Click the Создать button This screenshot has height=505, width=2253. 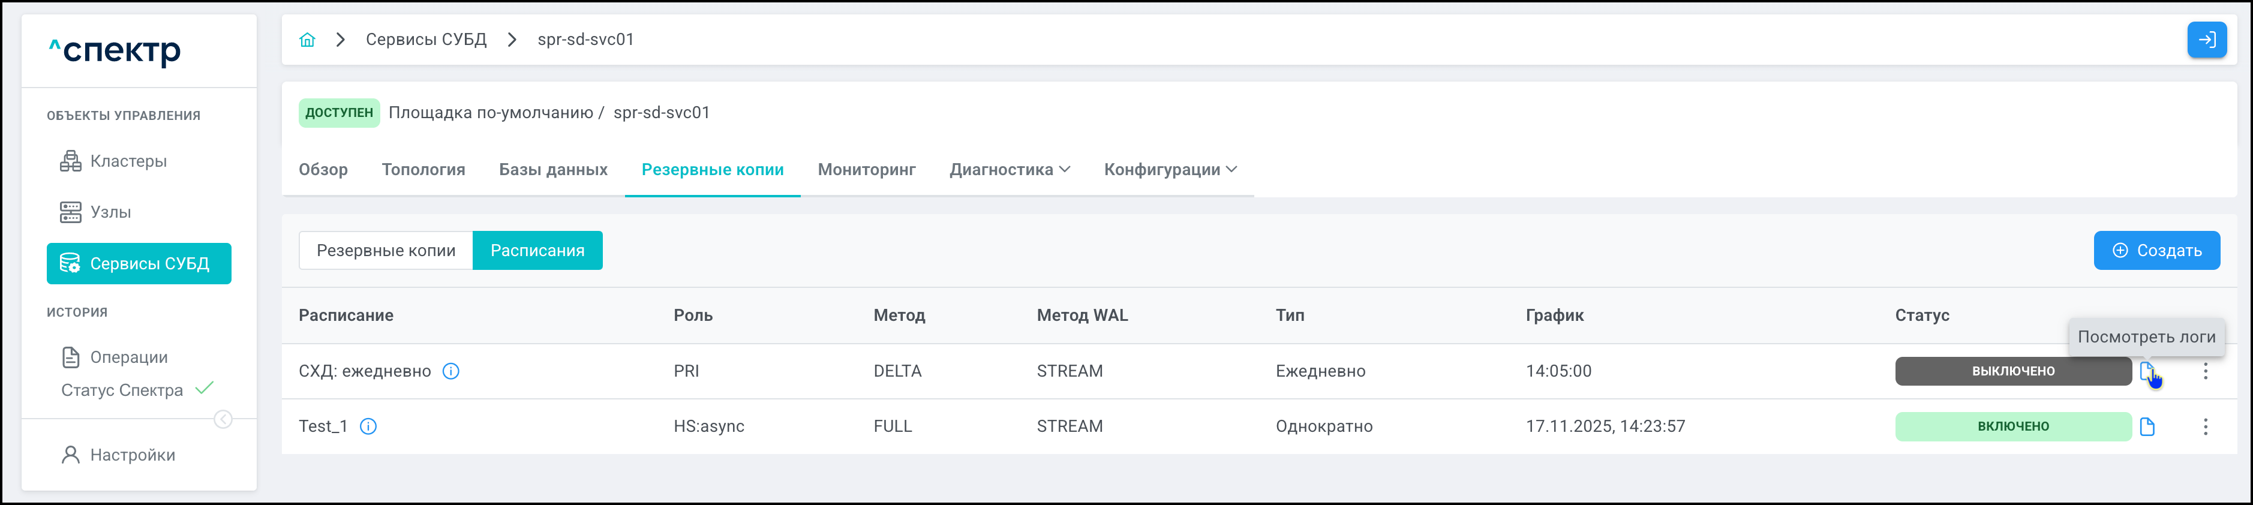pos(2156,250)
